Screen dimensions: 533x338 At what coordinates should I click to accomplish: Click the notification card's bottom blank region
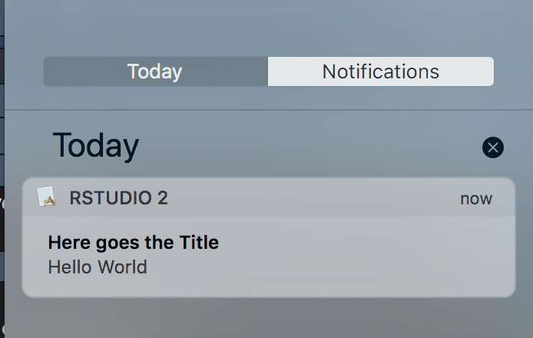[x=269, y=287]
